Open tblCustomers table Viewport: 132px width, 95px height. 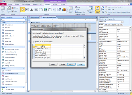click(x=9, y=25)
